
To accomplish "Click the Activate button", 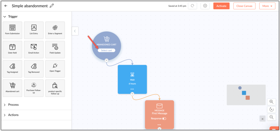I will [x=221, y=6].
